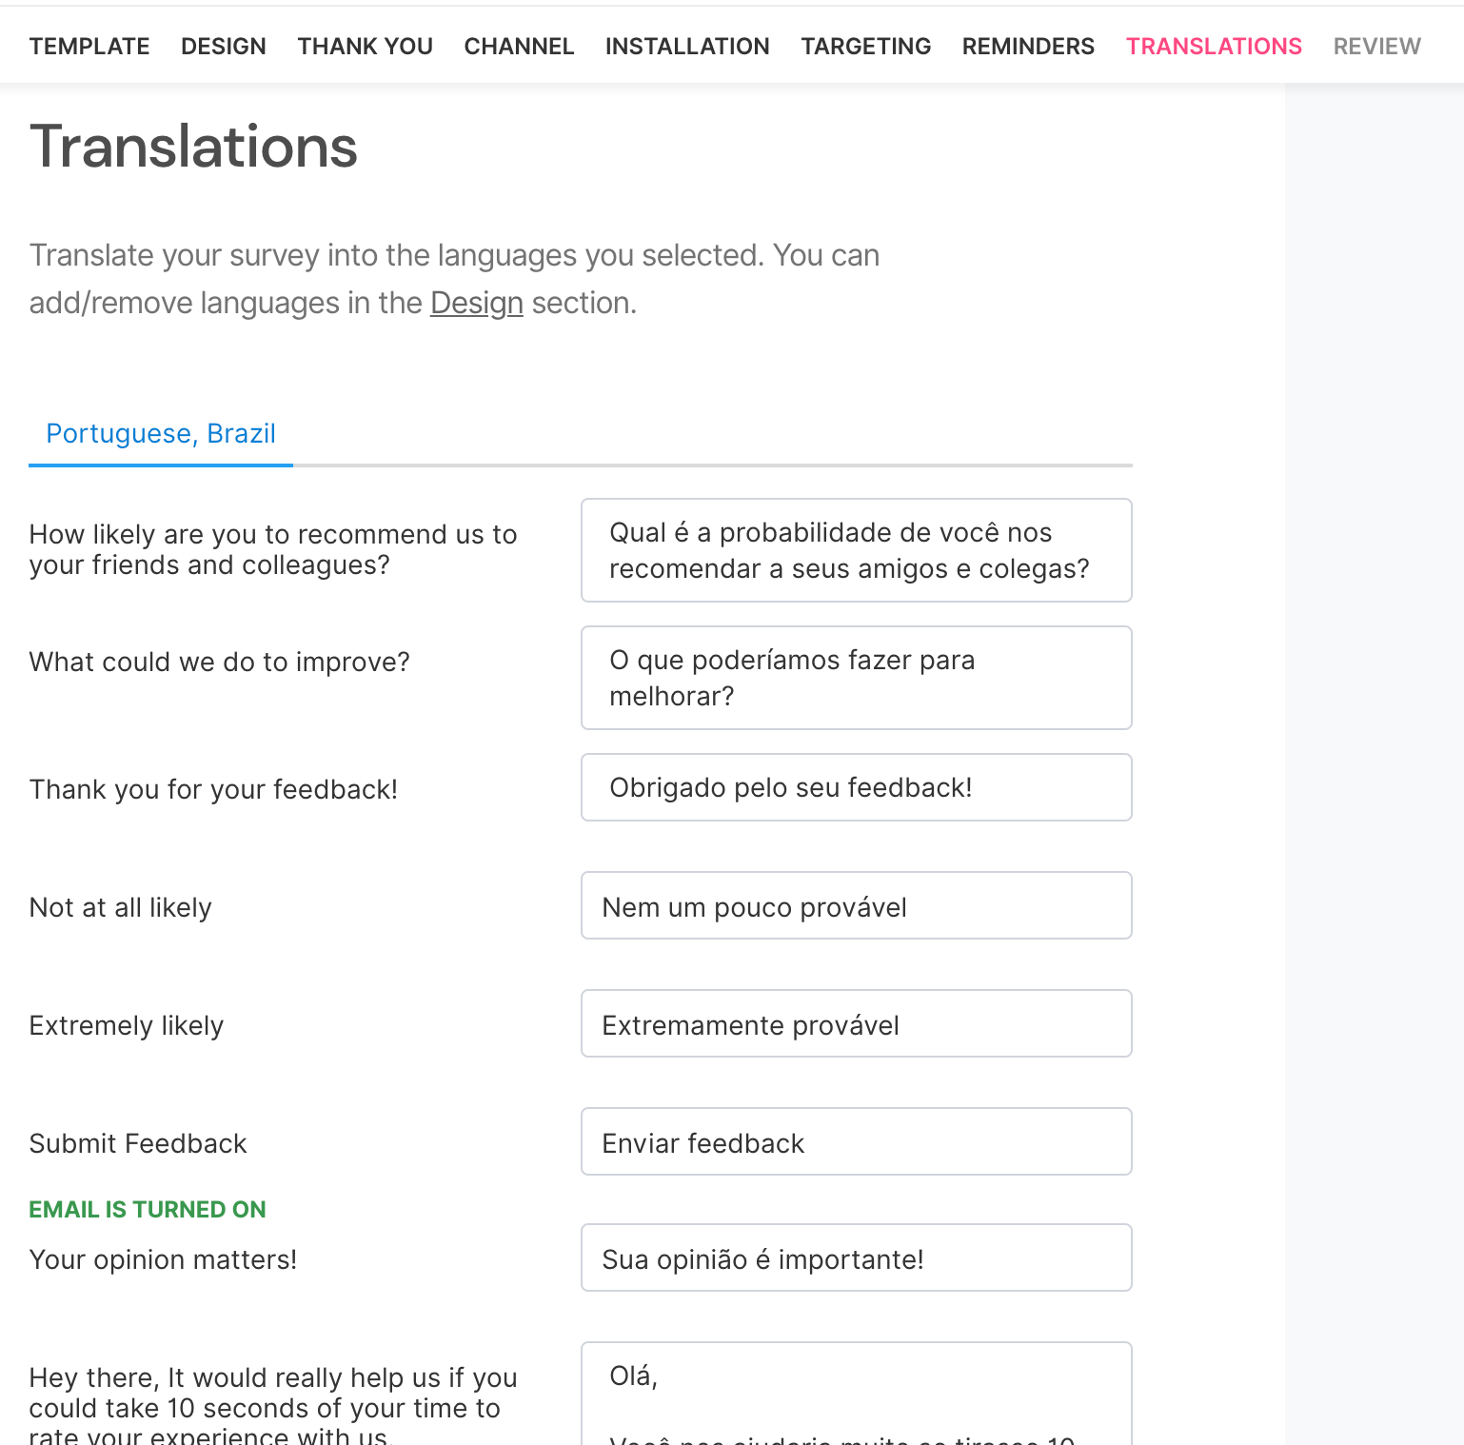This screenshot has width=1464, height=1445.
Task: Edit the recommend question translation field
Action: [x=856, y=550]
